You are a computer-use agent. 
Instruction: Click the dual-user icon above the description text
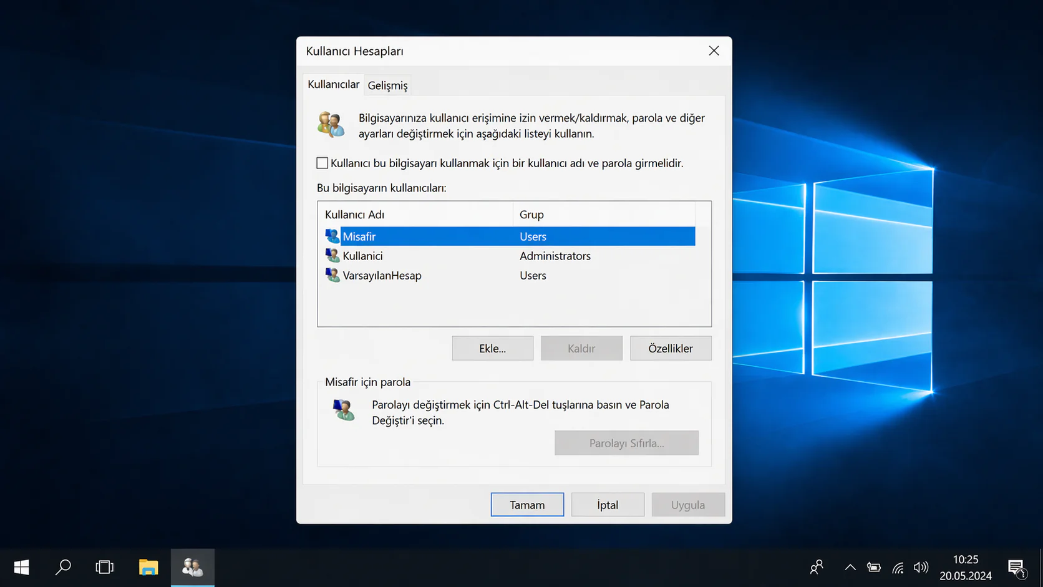[331, 124]
